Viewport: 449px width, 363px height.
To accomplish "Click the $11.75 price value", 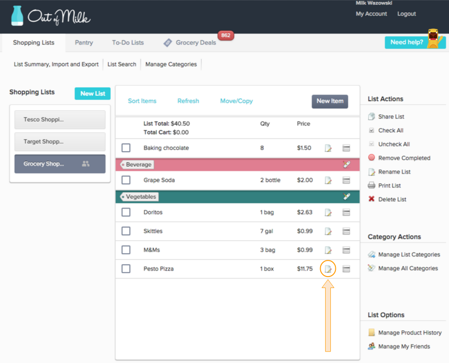I will pyautogui.click(x=305, y=269).
